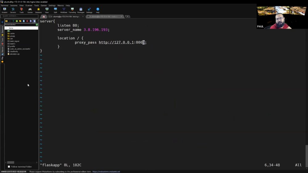Image resolution: width=308 pixels, height=173 pixels.
Task: Select the calculator.zip file
Action: tap(14, 54)
